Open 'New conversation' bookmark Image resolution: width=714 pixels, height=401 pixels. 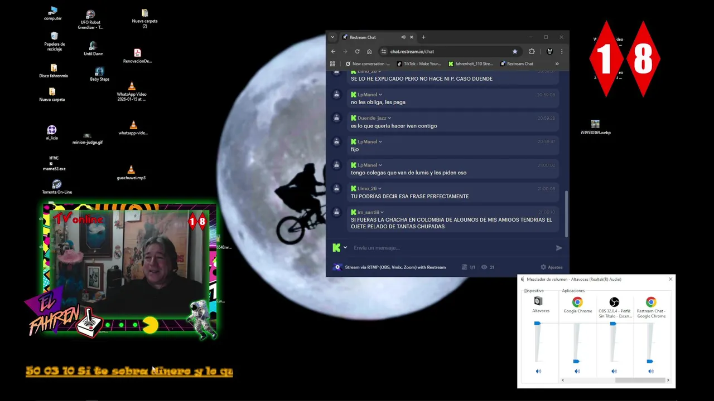368,63
